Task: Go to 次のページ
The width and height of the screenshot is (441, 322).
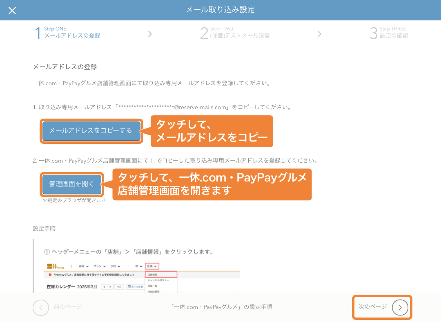Action: pos(382,307)
